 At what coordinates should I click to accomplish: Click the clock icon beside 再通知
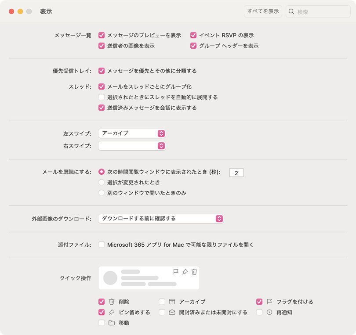pos(269,312)
